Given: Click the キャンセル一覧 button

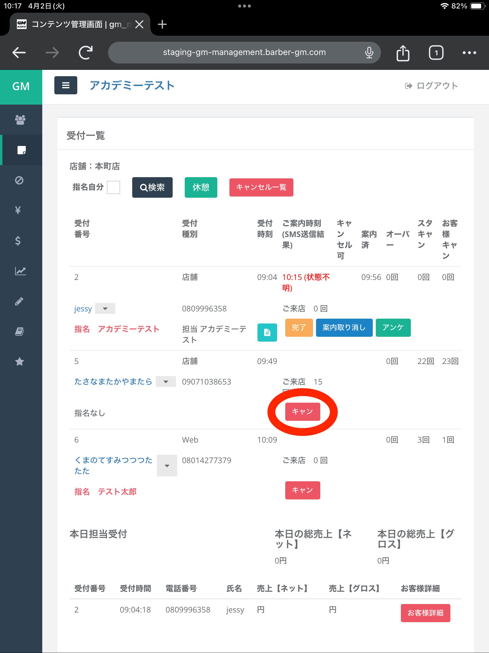Looking at the screenshot, I should click(261, 187).
